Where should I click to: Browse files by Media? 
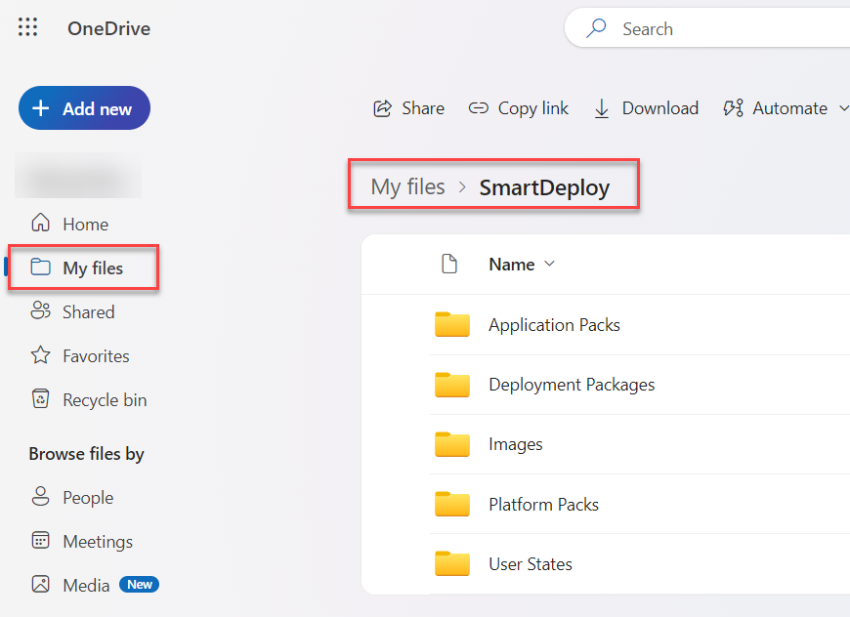point(86,586)
